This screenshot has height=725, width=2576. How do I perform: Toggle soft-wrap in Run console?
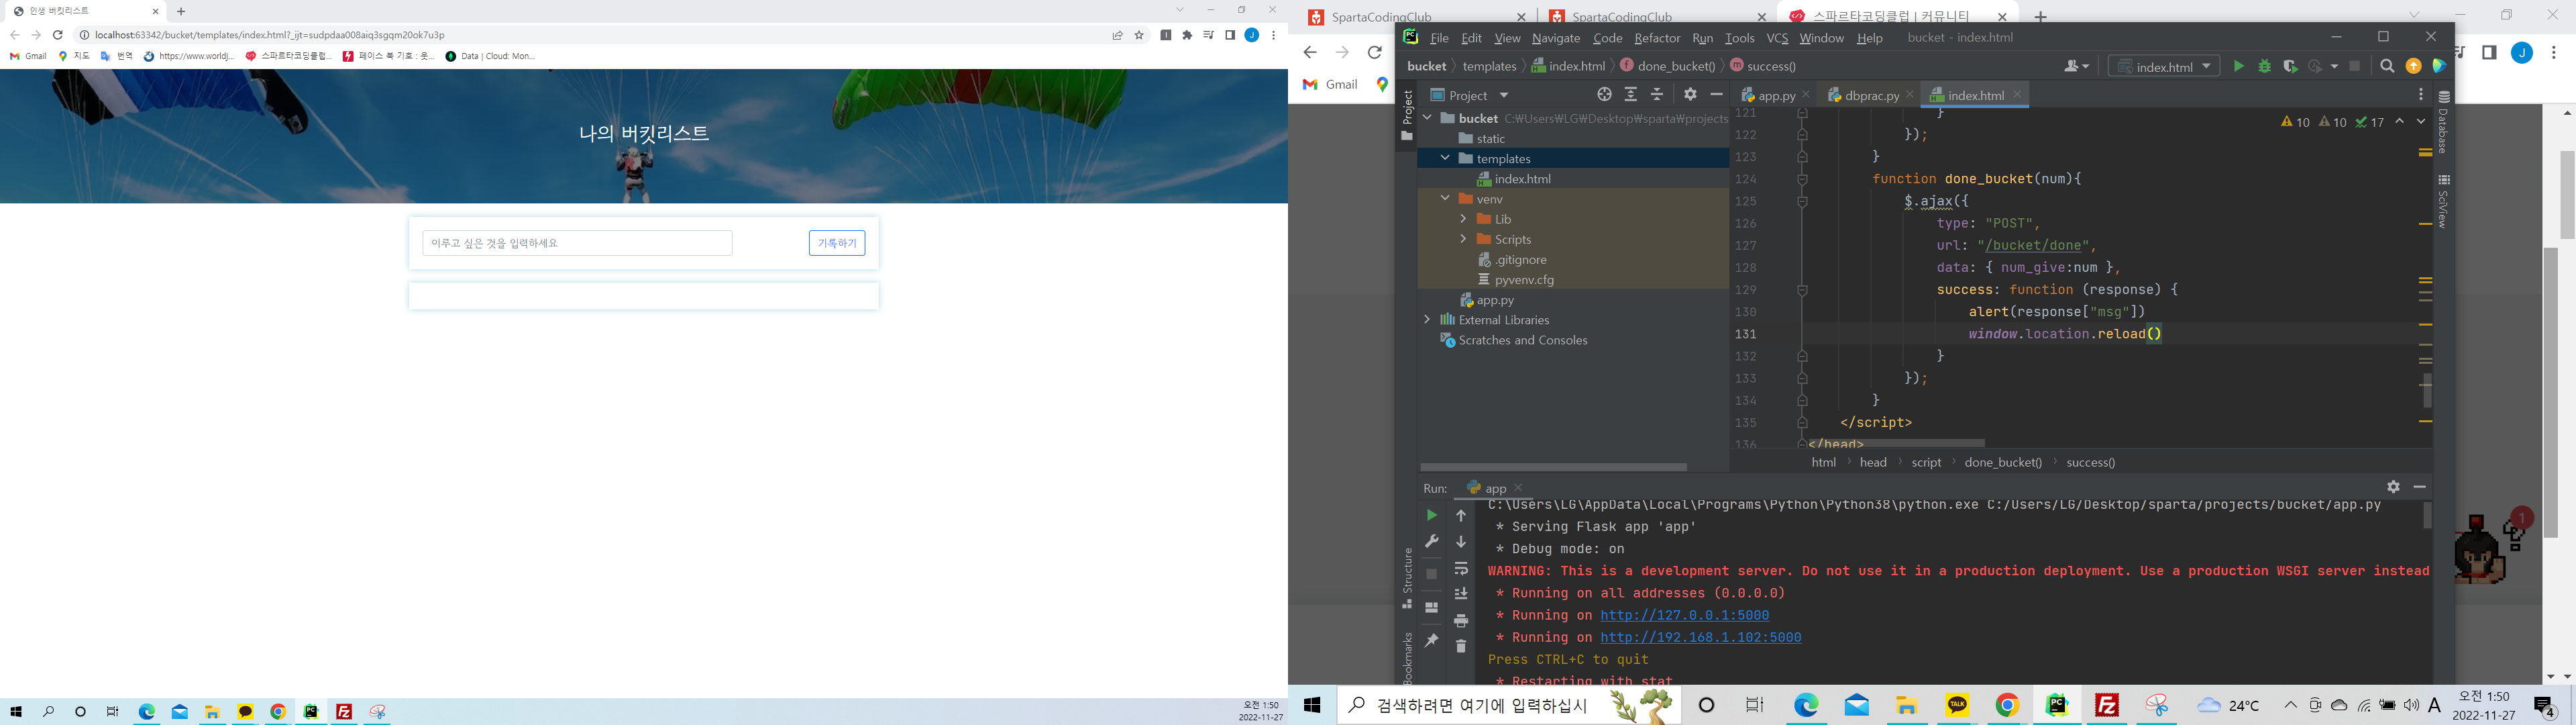(1461, 568)
